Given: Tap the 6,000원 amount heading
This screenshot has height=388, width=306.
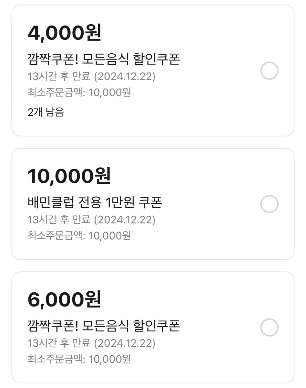Looking at the screenshot, I should coord(64,299).
